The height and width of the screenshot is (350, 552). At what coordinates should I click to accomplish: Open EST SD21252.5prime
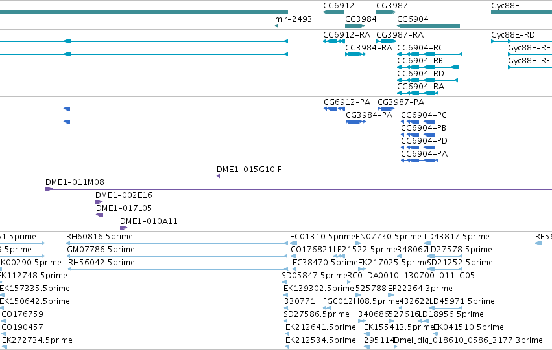(460, 263)
